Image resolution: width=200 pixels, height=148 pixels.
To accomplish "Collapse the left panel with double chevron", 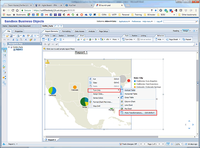I will click(x=41, y=44).
